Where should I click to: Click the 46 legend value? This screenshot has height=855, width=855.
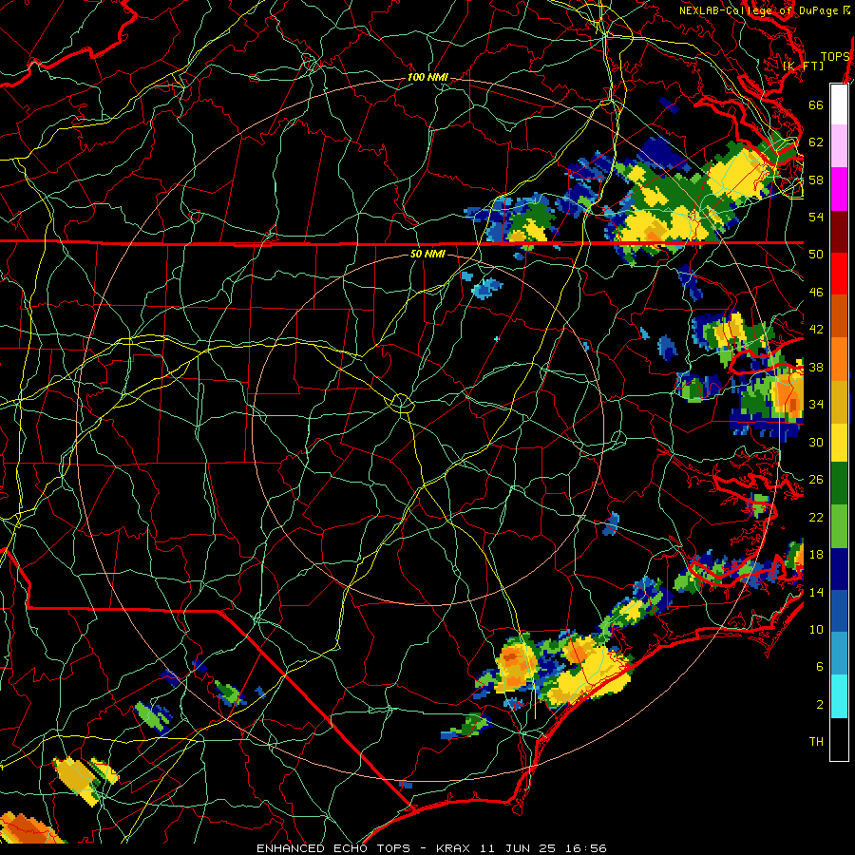(x=816, y=293)
